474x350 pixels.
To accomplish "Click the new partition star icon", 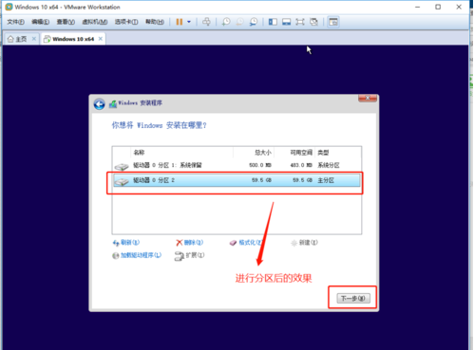I will tap(294, 243).
